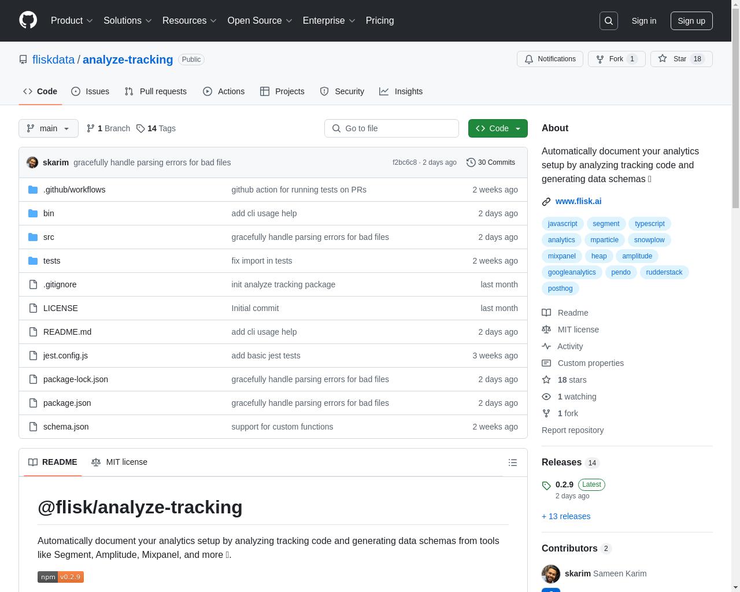Switch to the Actions tab
740x592 pixels.
[224, 91]
